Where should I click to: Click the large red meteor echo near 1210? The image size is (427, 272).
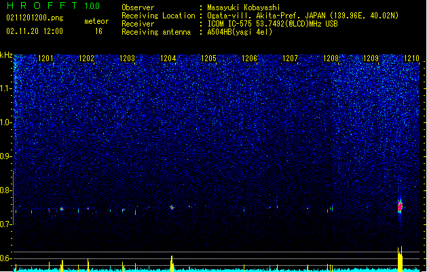coord(400,207)
